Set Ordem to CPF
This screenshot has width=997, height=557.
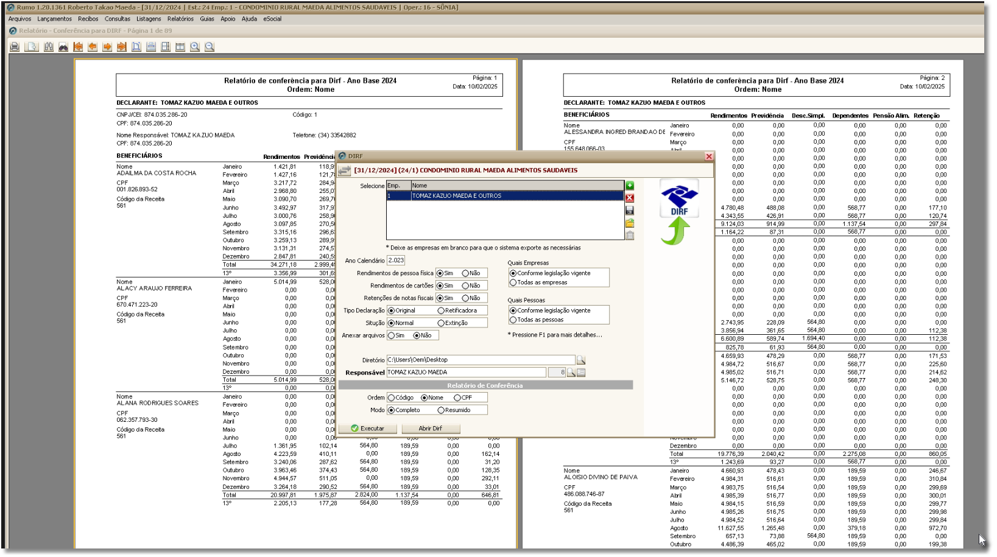coord(463,398)
